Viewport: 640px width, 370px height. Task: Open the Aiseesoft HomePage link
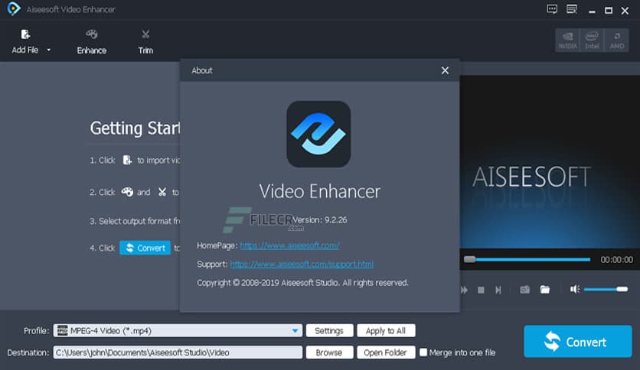289,245
